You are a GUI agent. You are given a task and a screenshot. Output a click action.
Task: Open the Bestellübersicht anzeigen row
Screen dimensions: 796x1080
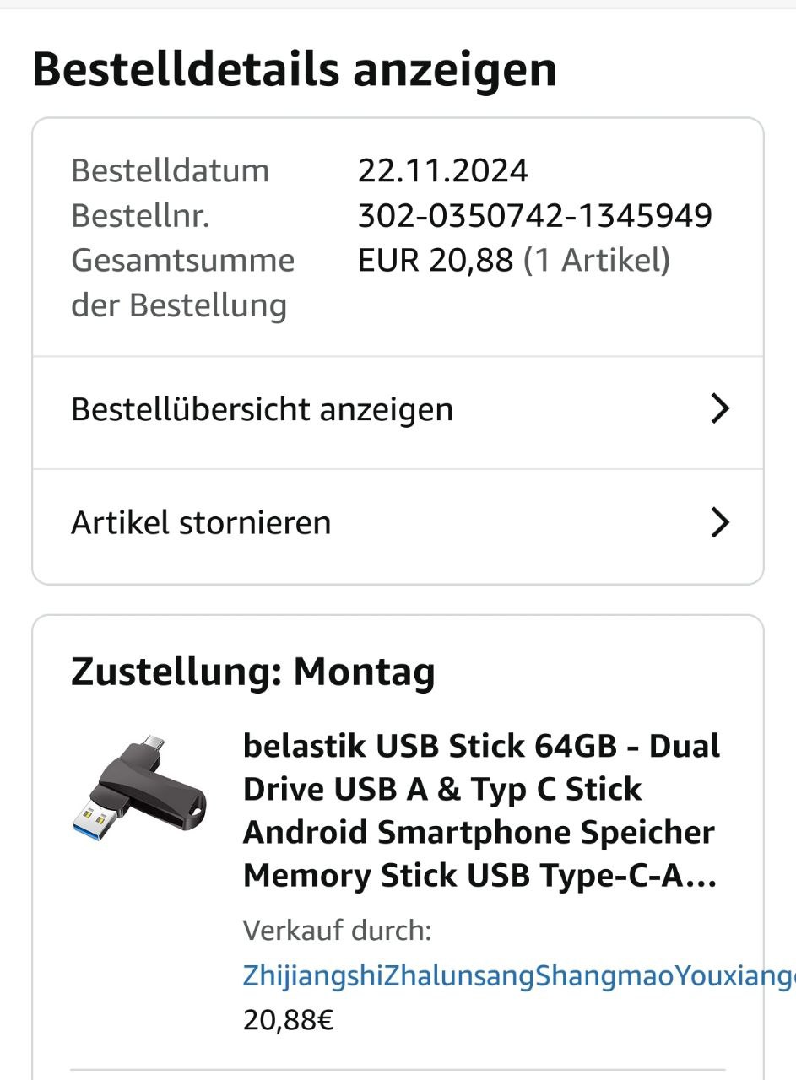[x=262, y=410]
